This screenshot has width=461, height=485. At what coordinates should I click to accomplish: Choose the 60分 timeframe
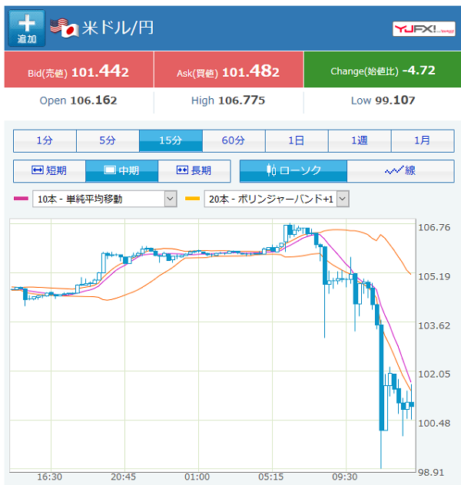tap(234, 140)
